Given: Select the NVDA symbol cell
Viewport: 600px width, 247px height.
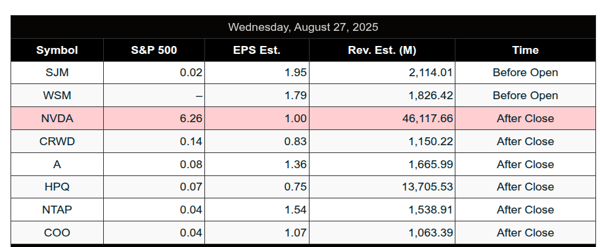Looking at the screenshot, I should [57, 118].
